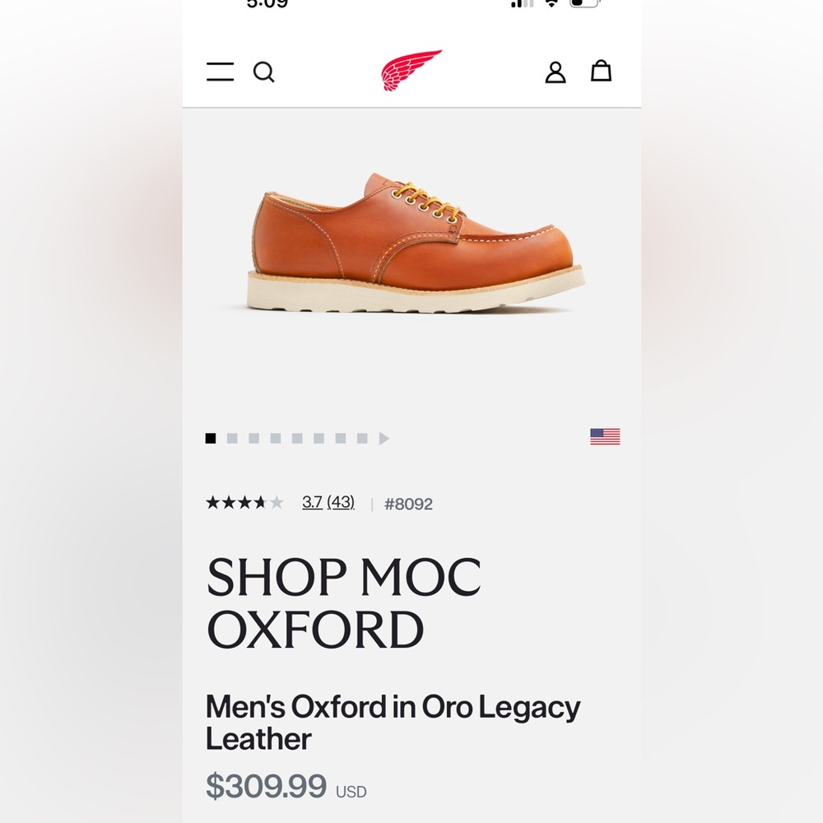Select the last carousel dot
Screen dimensions: 823x823
coord(360,438)
